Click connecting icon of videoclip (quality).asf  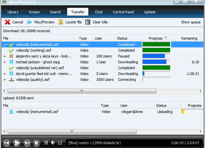coord(11,80)
